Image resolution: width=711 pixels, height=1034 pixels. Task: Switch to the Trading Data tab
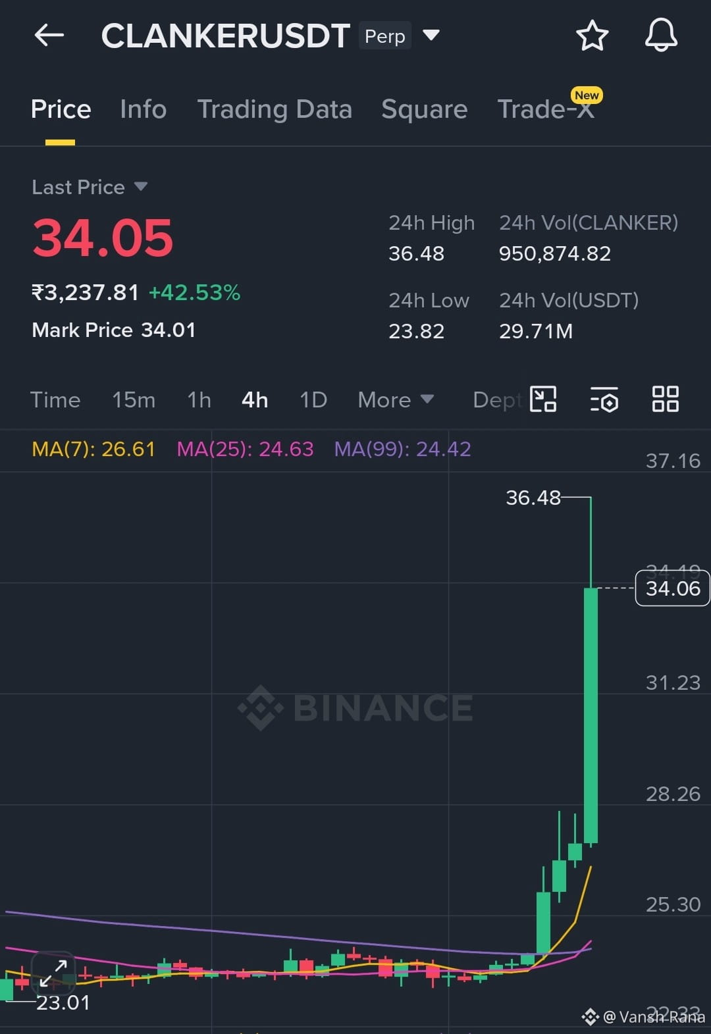275,109
